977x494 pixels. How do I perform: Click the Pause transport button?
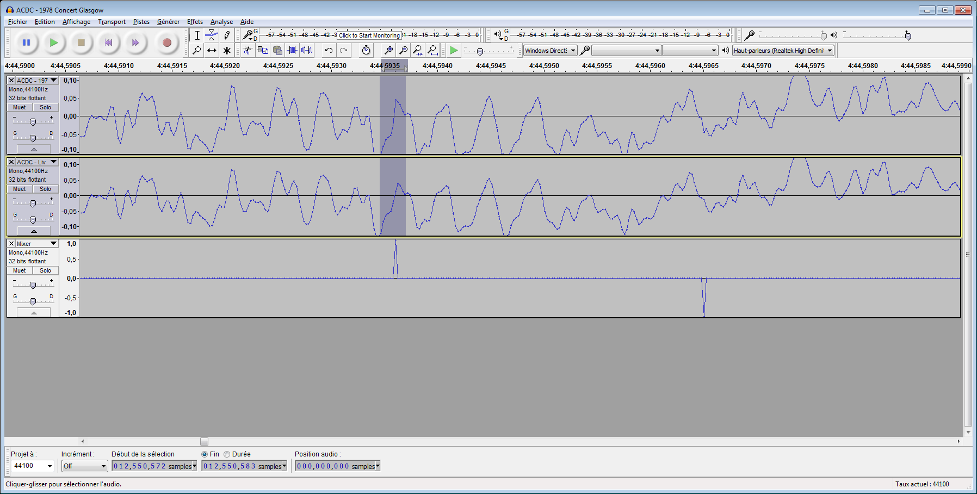point(26,42)
